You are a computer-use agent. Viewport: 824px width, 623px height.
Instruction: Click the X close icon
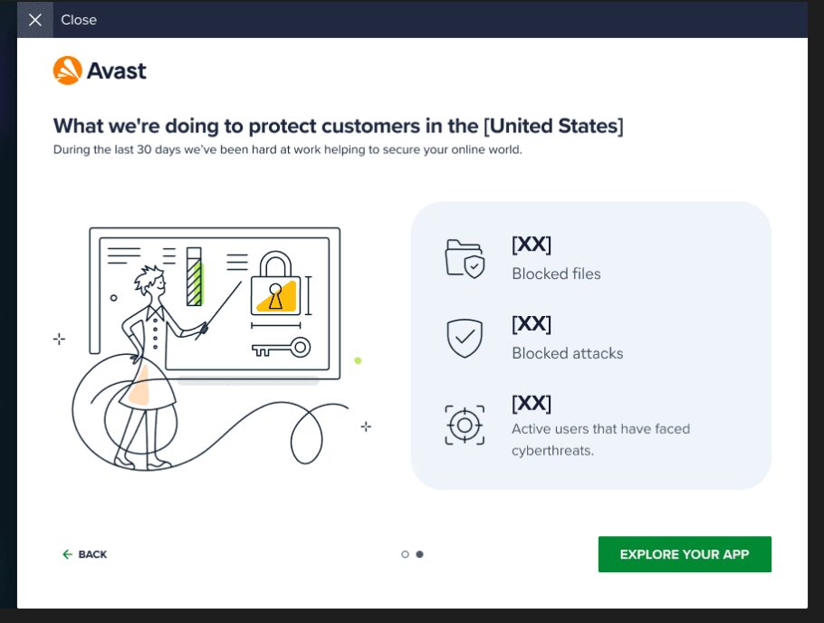(x=35, y=20)
